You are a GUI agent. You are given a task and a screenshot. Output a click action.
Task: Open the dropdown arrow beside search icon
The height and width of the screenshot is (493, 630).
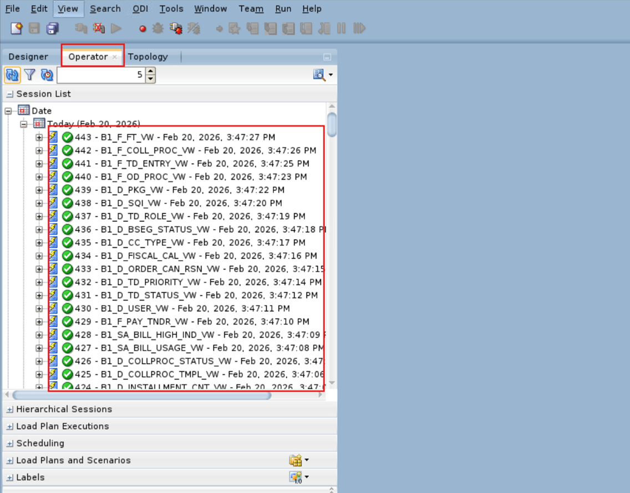coord(331,75)
